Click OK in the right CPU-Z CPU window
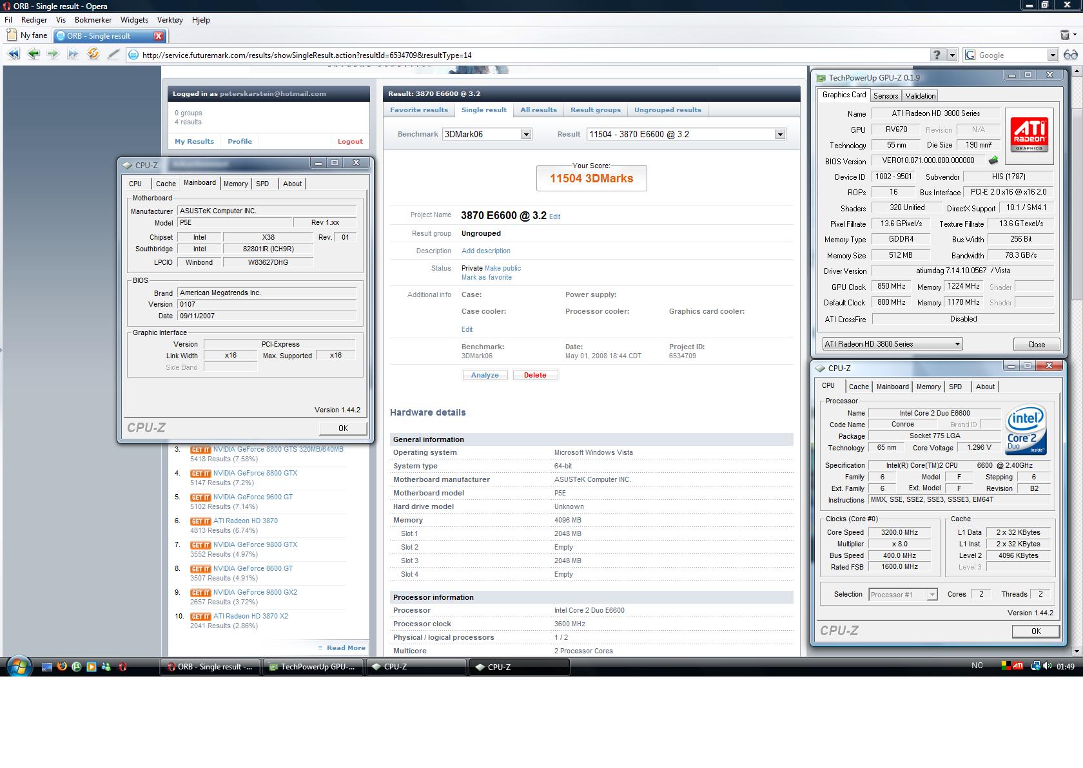The width and height of the screenshot is (1083, 768). pyautogui.click(x=1036, y=631)
